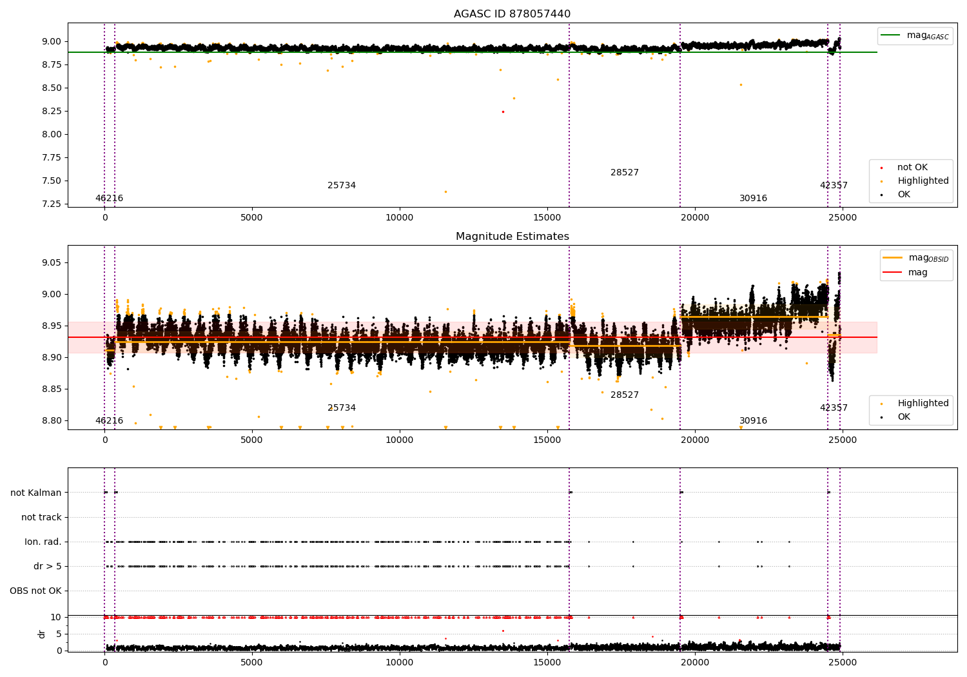The height and width of the screenshot is (677, 967).
Task: Click the 'not Kalman' axis label
Action: (36, 493)
